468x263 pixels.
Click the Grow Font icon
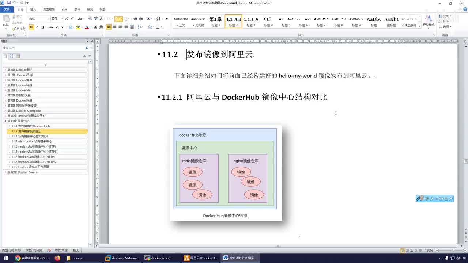67,19
